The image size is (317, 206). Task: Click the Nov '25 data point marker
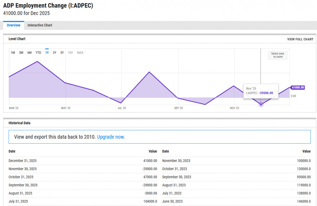(x=261, y=104)
